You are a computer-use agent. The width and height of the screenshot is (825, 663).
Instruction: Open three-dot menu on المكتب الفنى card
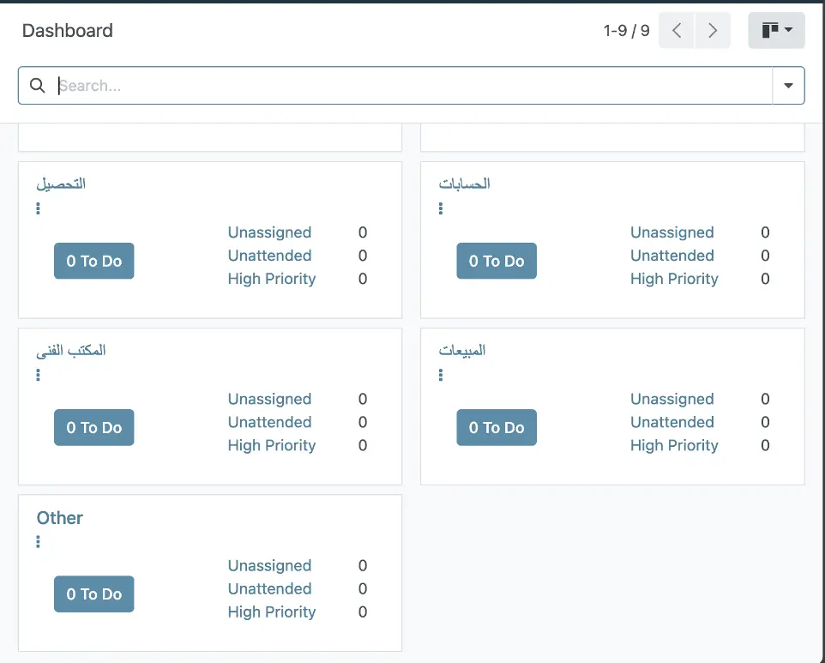pos(38,375)
